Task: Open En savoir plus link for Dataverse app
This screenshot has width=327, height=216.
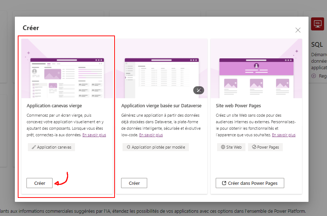Action: (151, 135)
